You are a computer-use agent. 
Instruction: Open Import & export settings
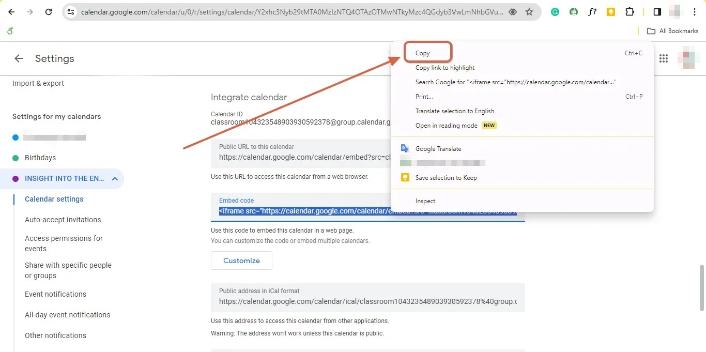38,83
